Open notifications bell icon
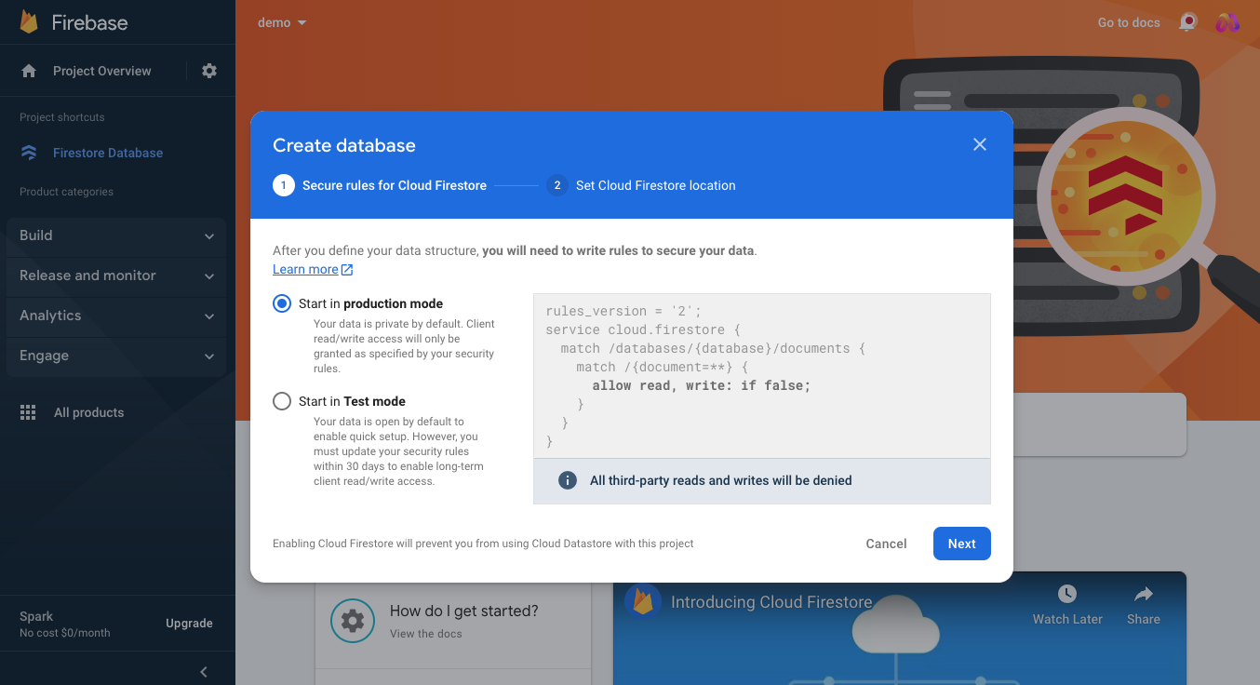The image size is (1260, 685). click(1187, 22)
